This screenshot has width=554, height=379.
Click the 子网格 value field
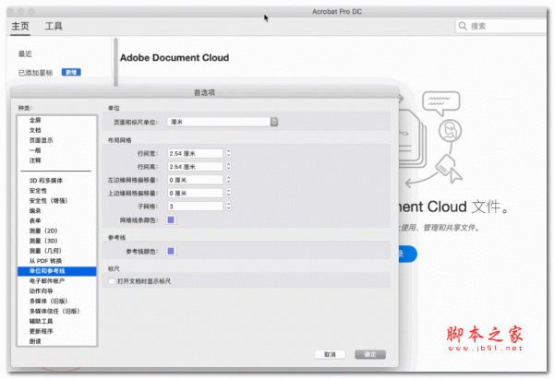(195, 206)
